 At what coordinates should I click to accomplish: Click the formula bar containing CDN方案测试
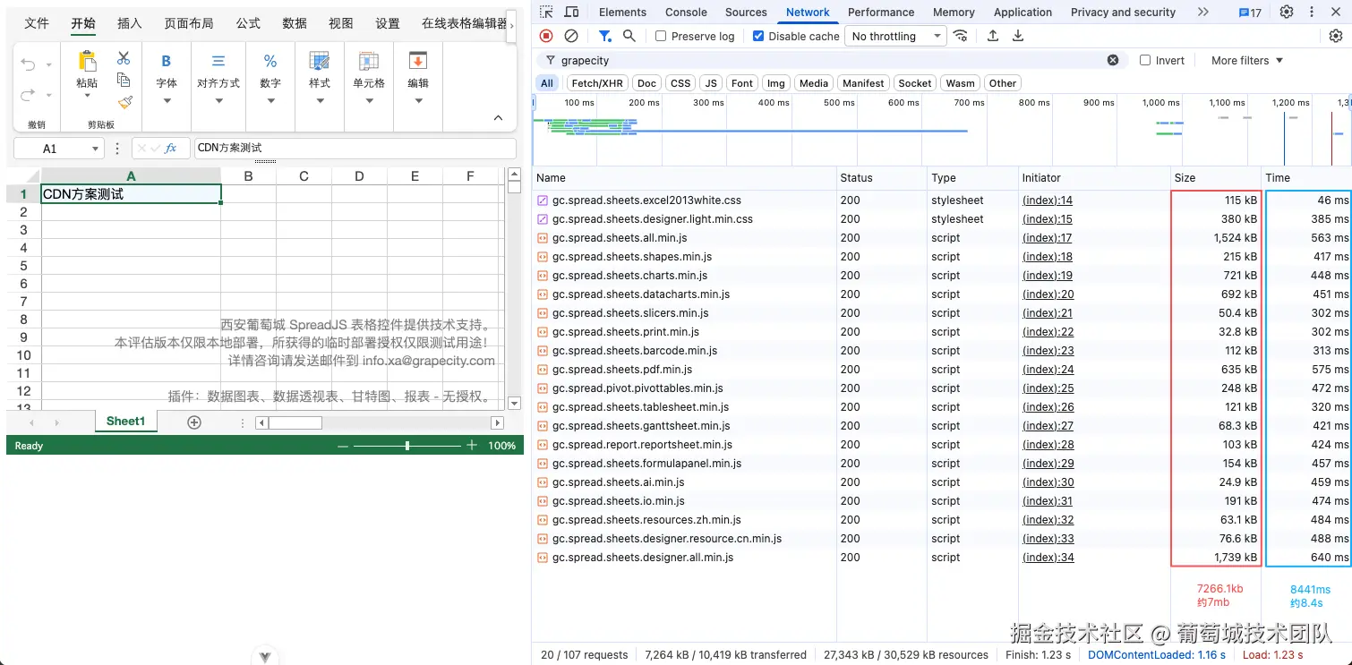click(355, 148)
